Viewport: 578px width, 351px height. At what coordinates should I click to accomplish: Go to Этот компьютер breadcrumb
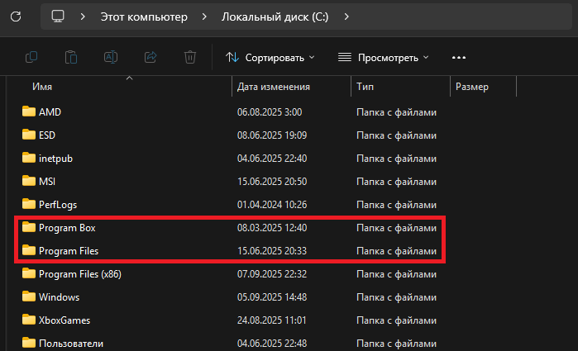coord(143,17)
